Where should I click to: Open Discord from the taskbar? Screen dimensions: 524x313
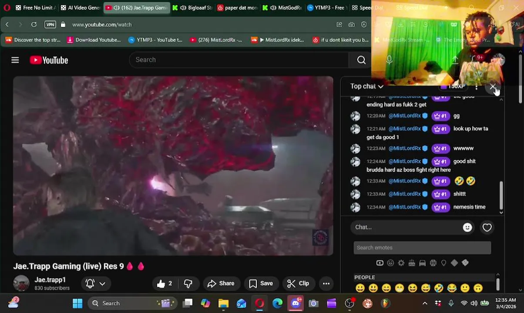[x=296, y=303]
